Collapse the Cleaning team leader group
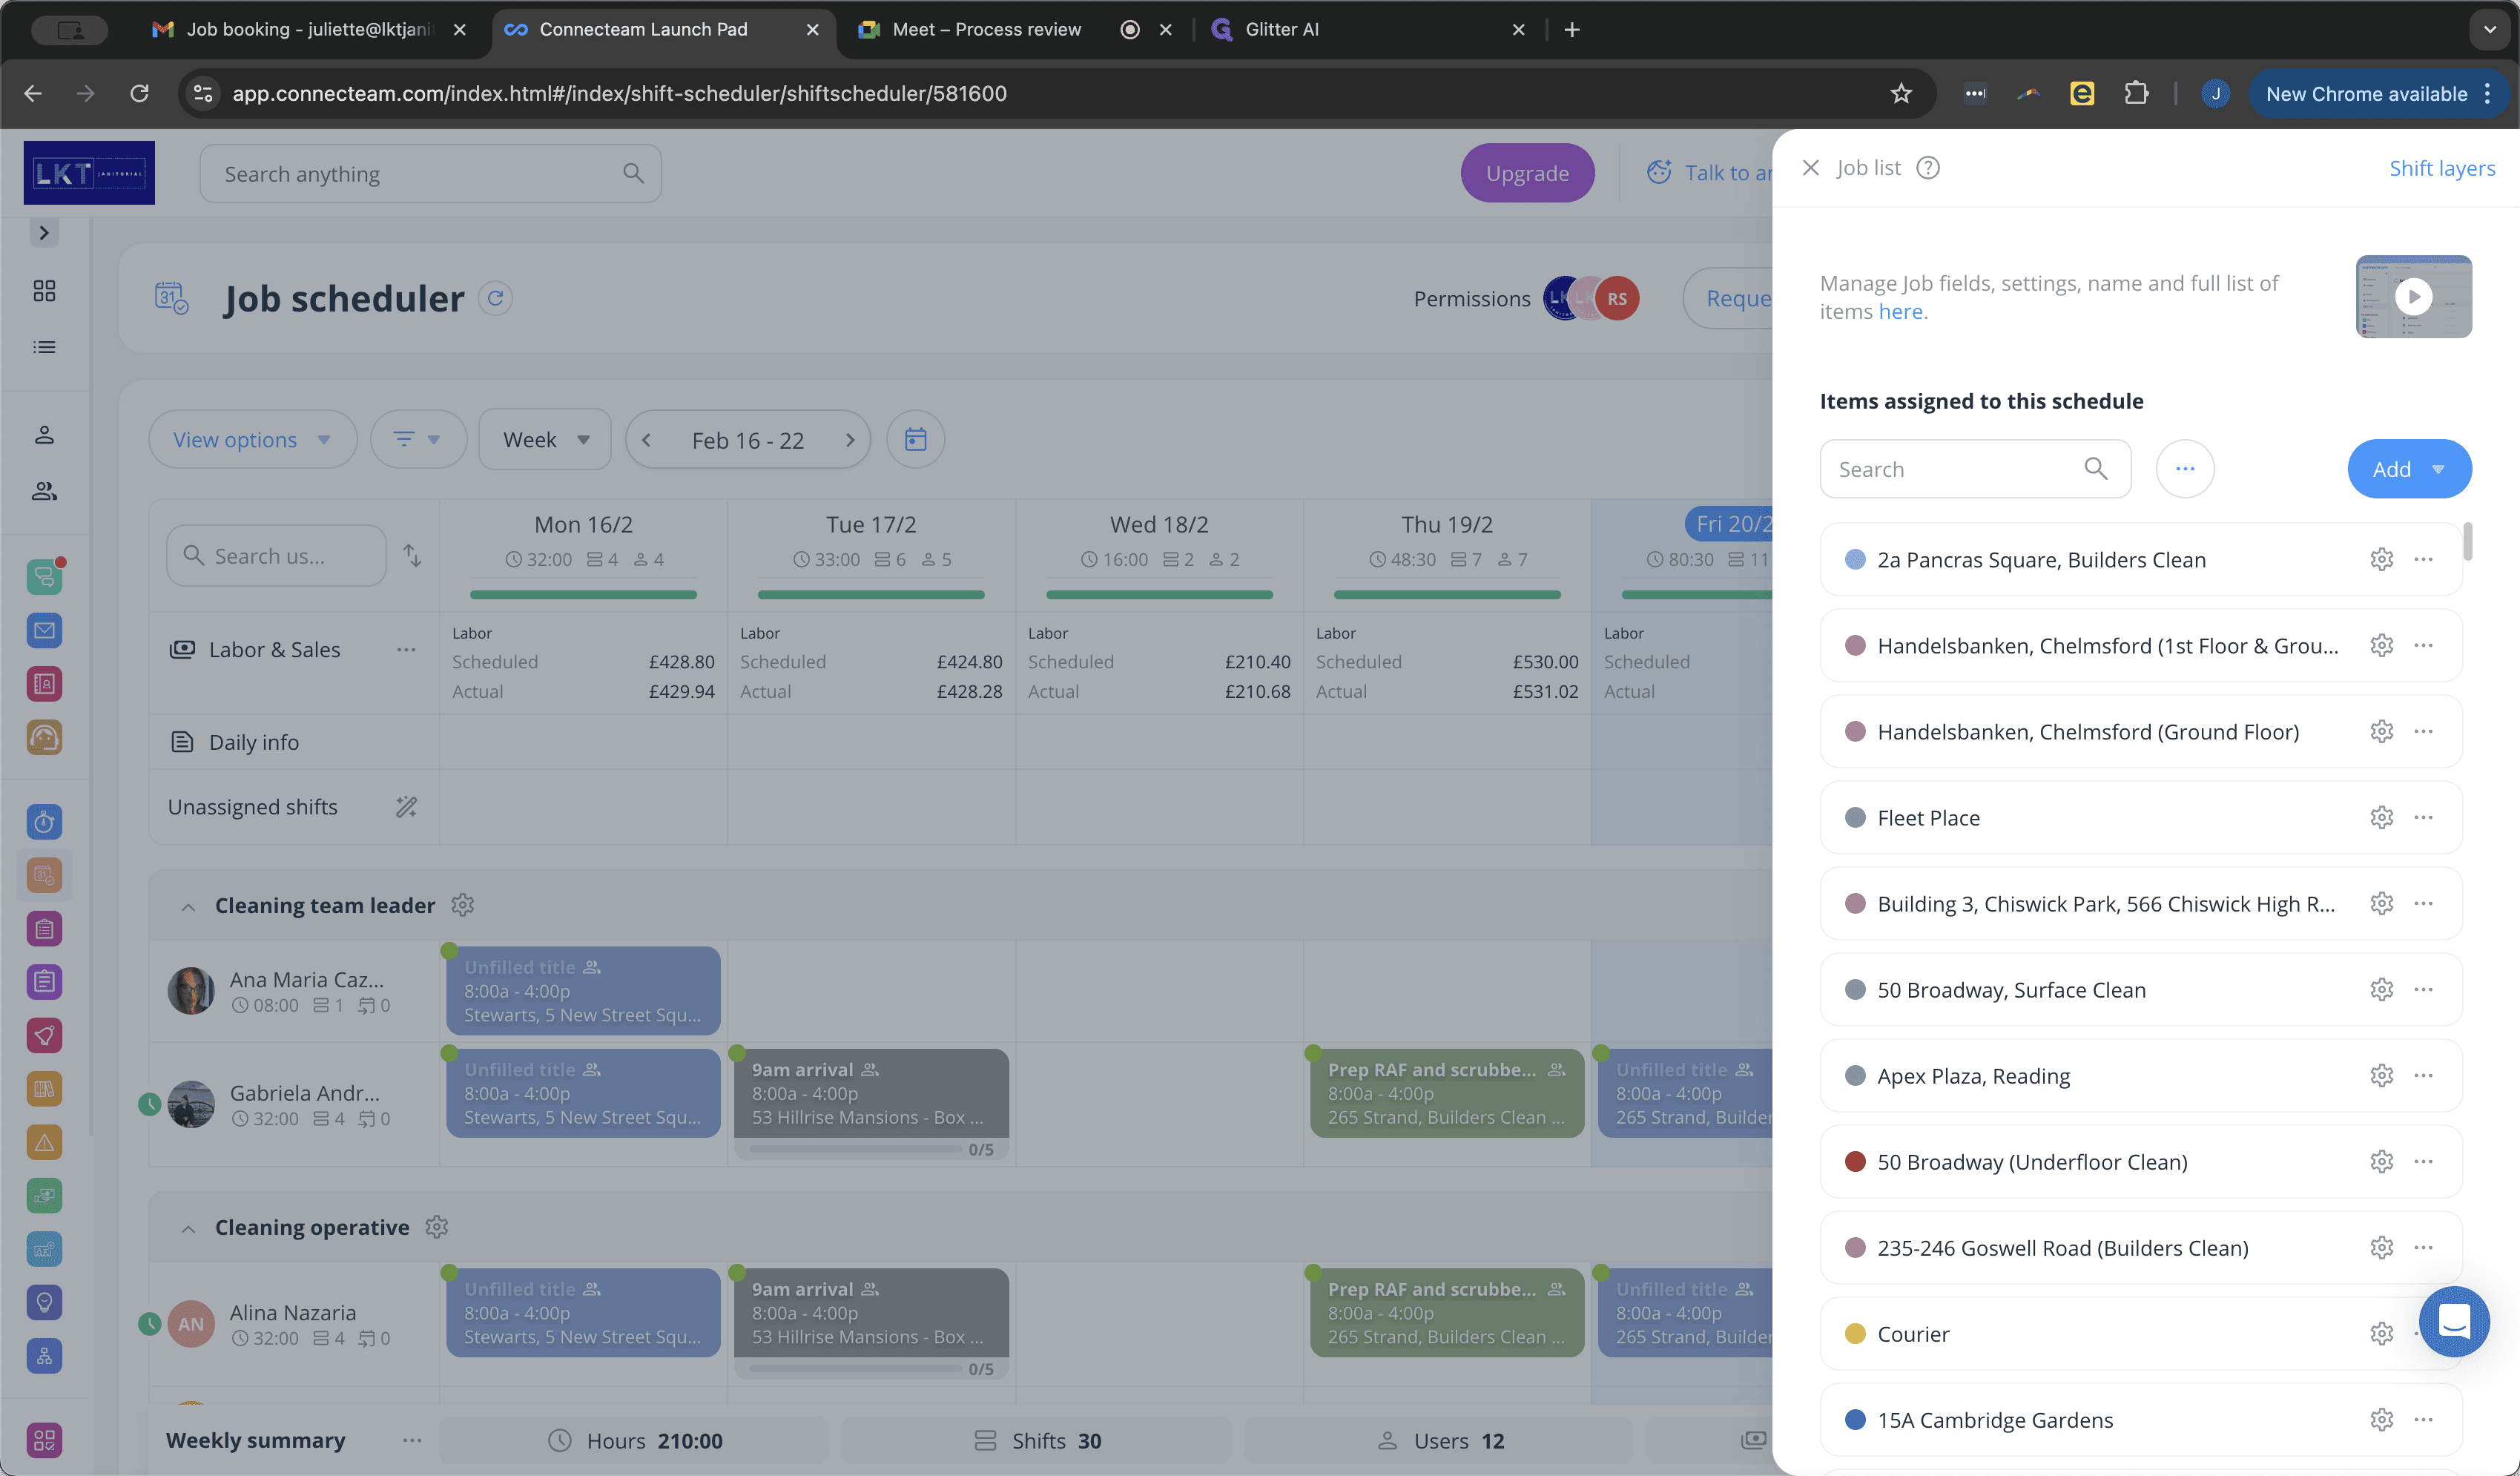This screenshot has height=1476, width=2520. [x=188, y=906]
